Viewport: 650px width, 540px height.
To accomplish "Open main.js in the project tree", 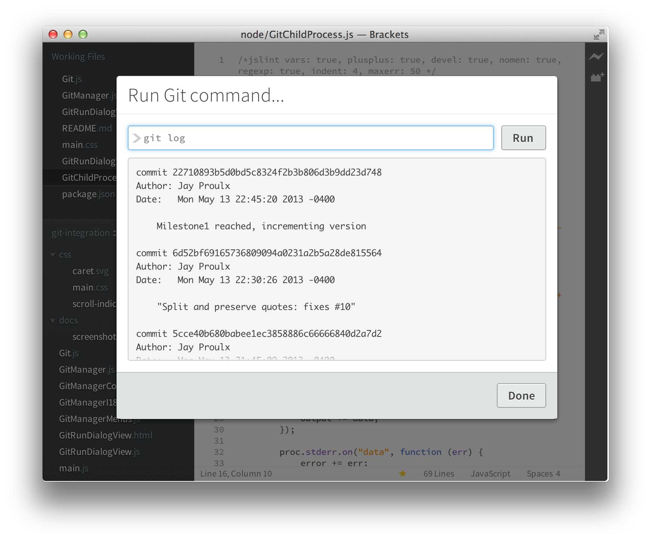I will (x=74, y=468).
